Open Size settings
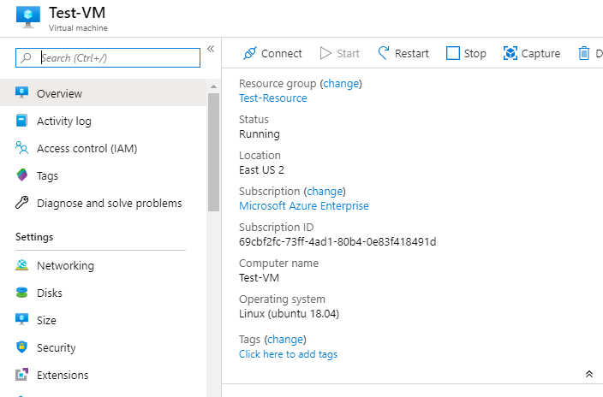 coord(103,320)
